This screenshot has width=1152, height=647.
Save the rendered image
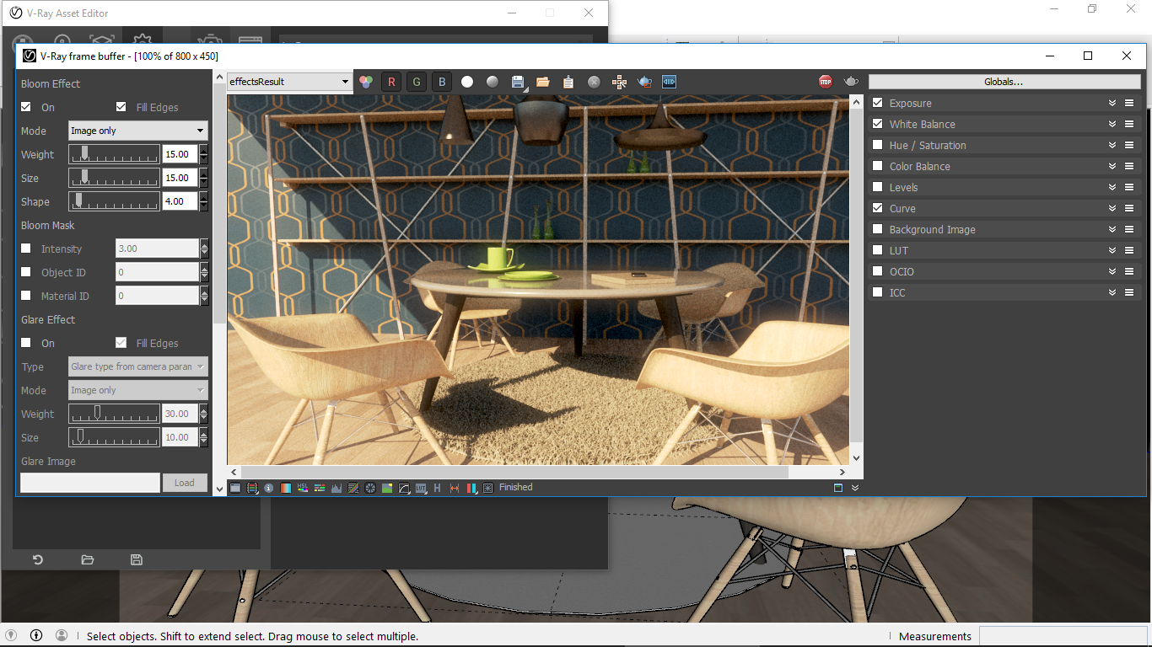point(517,81)
